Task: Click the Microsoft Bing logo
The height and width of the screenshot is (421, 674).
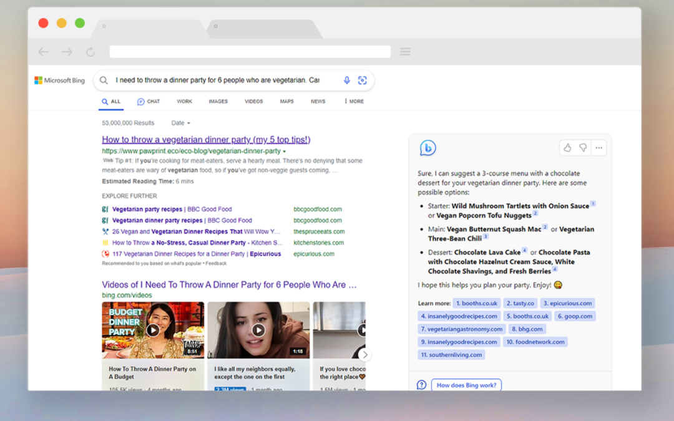Action: point(60,80)
